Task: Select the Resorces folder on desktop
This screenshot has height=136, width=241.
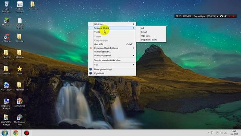Action: point(33,6)
